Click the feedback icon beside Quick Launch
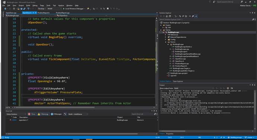257x140 pixels. point(214,2)
